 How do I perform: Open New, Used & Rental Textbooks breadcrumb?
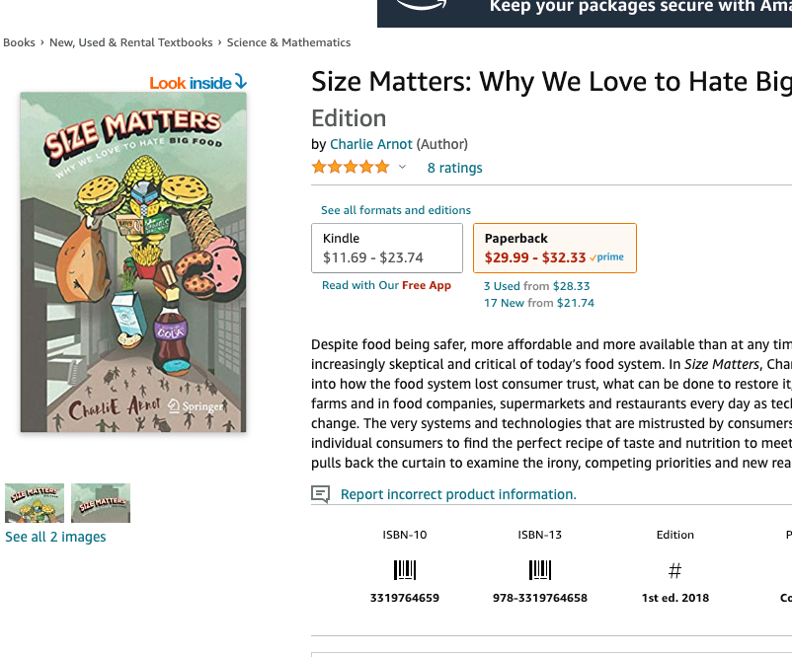[131, 42]
